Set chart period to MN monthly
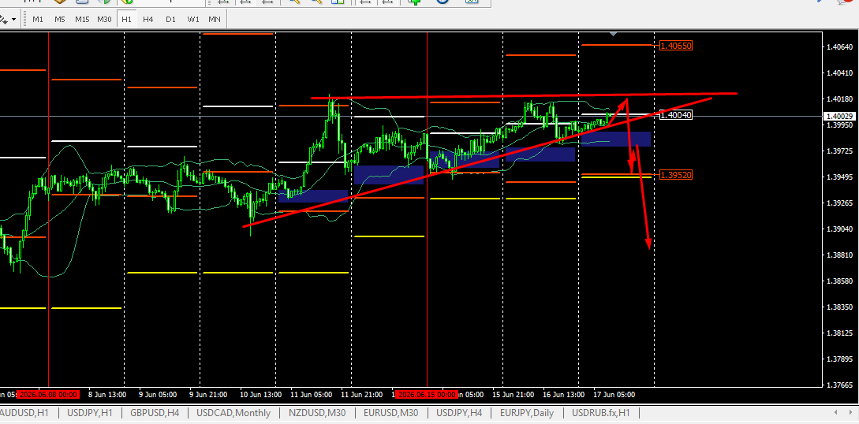Image resolution: width=859 pixels, height=424 pixels. (215, 19)
